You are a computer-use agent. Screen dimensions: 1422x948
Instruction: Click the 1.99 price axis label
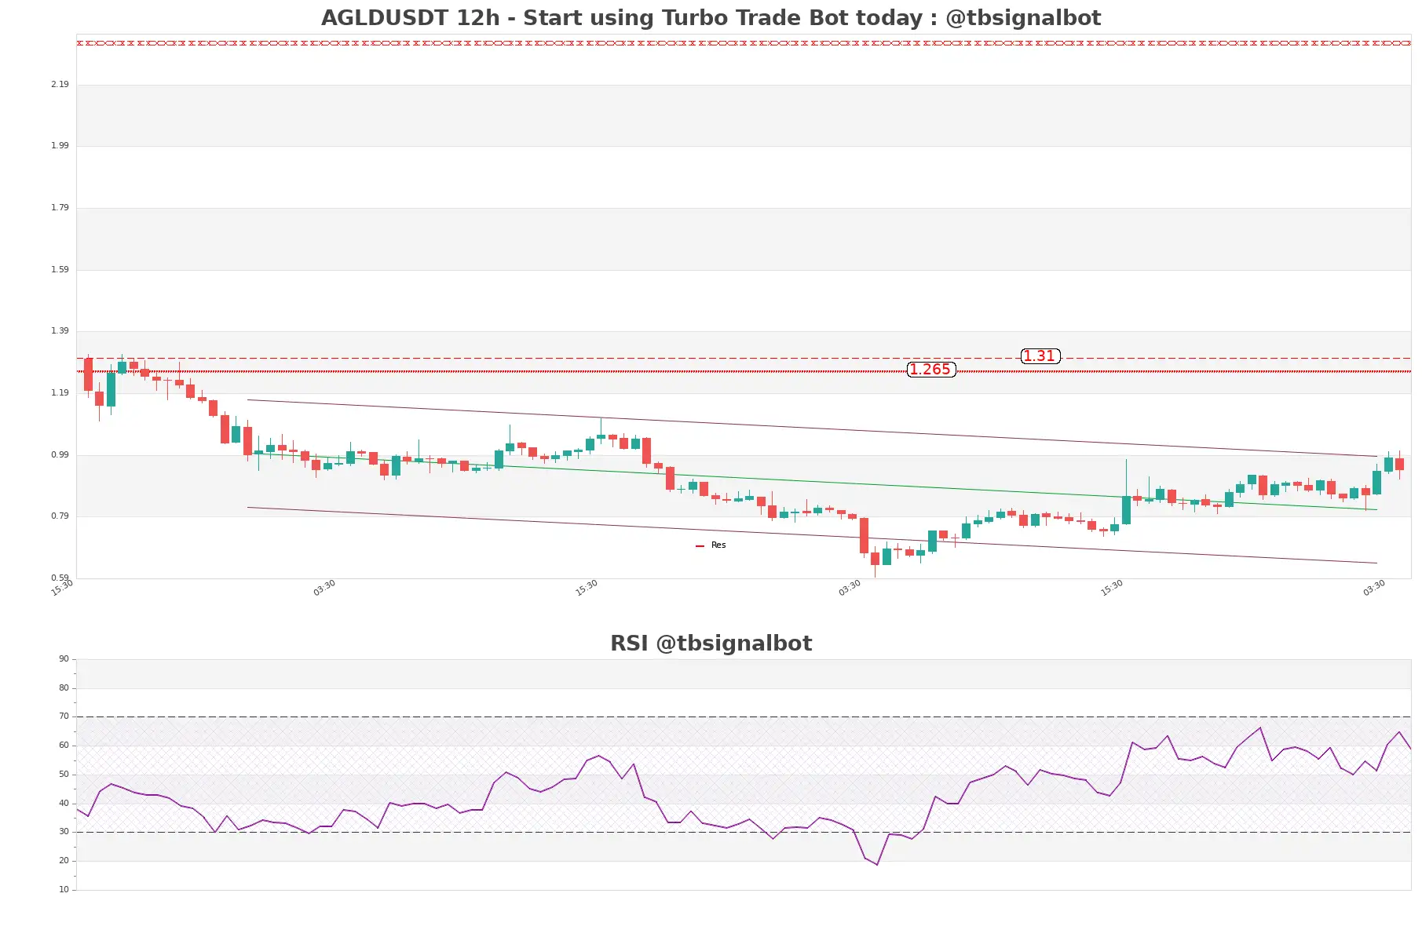point(60,145)
